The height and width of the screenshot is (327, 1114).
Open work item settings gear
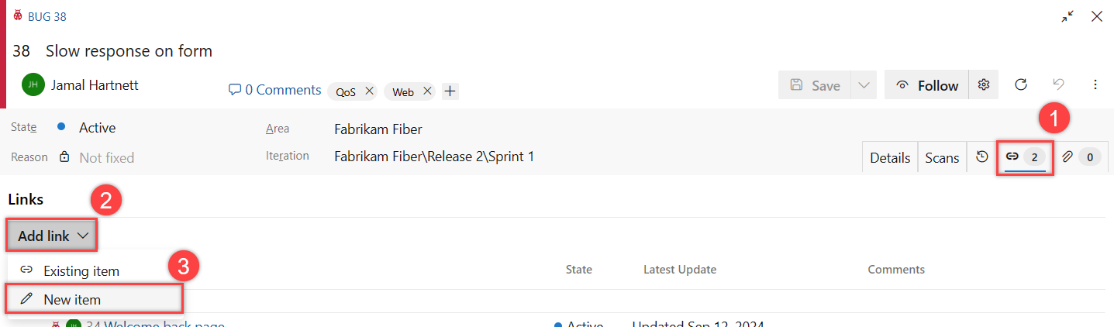(x=984, y=84)
